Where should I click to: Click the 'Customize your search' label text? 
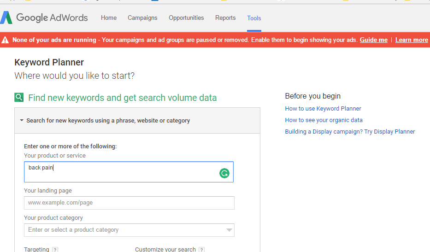point(165,249)
